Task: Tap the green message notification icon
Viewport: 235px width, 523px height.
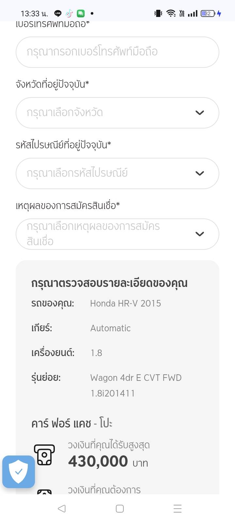Action: pyautogui.click(x=81, y=13)
